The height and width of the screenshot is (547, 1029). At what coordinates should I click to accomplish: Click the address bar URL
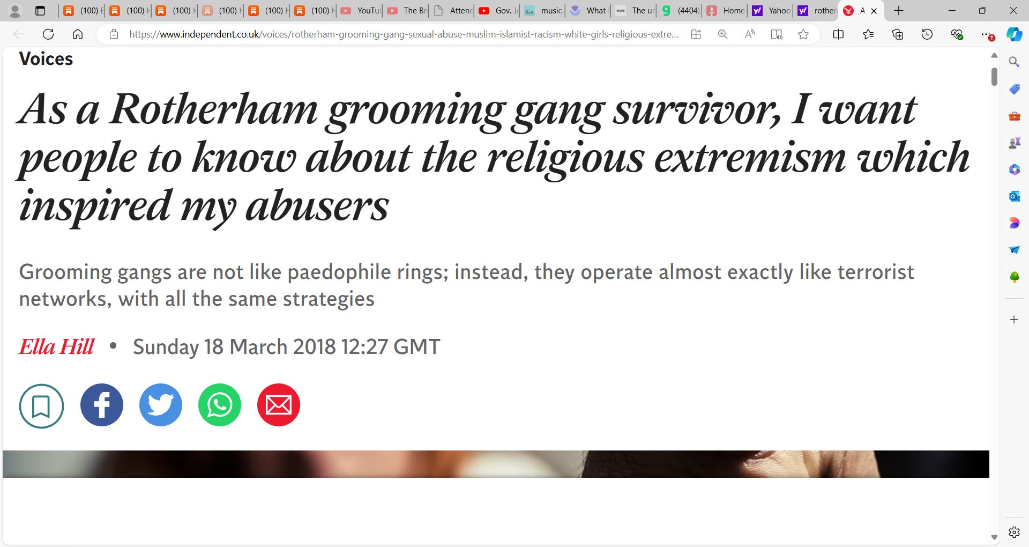click(404, 34)
